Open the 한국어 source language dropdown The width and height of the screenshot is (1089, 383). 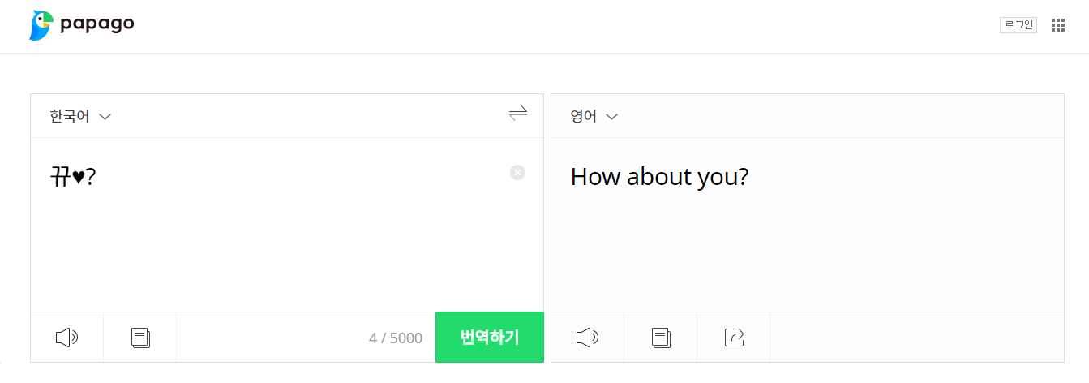click(71, 117)
